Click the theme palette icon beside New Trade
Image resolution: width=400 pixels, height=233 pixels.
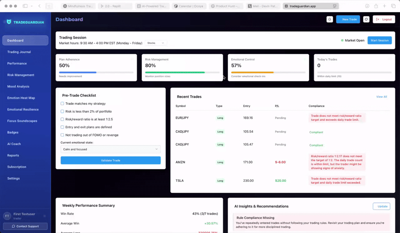366,19
